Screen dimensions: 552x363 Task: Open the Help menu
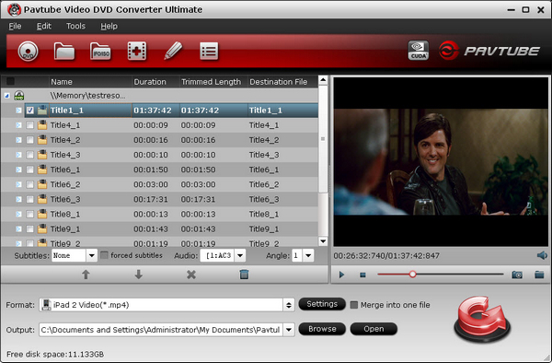pos(109,26)
